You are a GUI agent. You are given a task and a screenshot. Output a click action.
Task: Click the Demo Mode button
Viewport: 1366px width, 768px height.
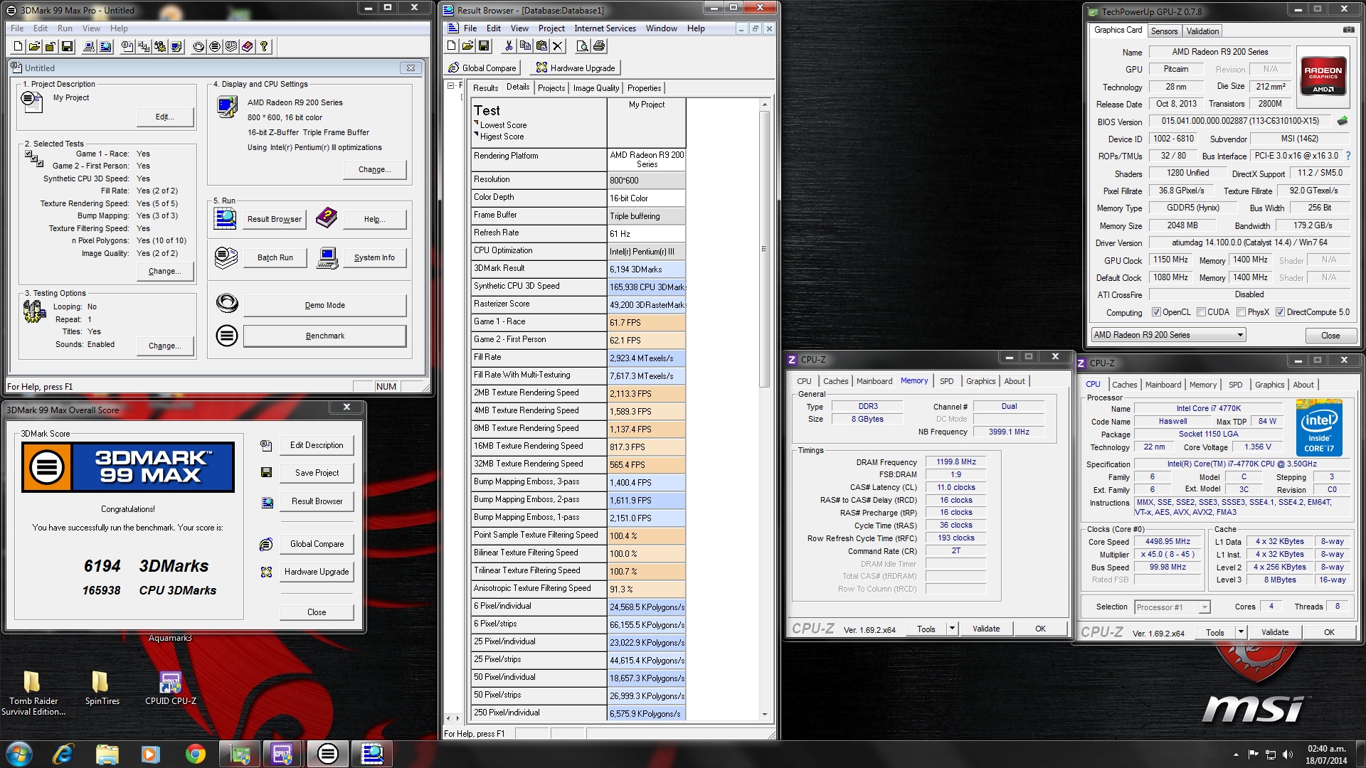click(325, 305)
